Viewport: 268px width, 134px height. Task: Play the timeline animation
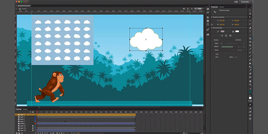pyautogui.click(x=43, y=133)
